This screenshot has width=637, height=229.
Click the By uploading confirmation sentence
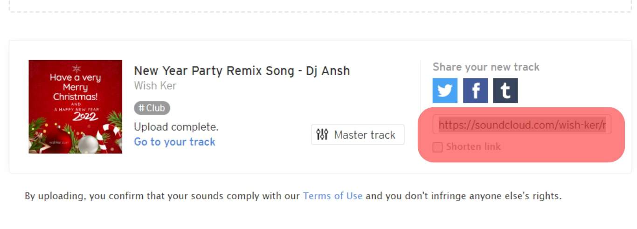click(293, 196)
